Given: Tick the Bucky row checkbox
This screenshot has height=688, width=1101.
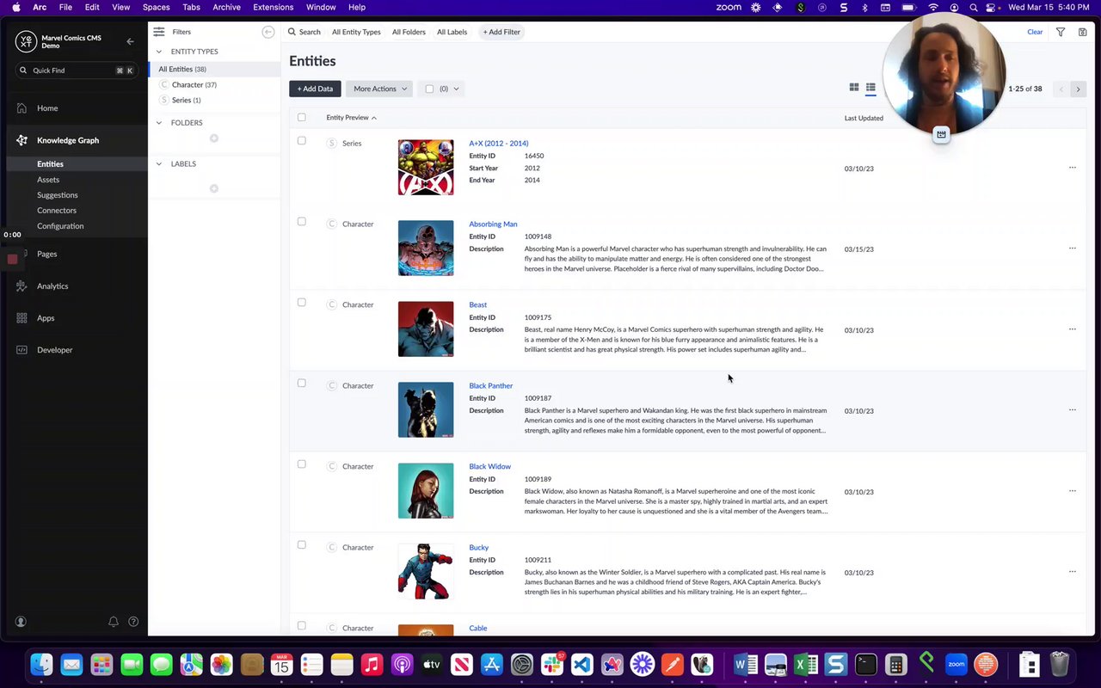Looking at the screenshot, I should (301, 544).
